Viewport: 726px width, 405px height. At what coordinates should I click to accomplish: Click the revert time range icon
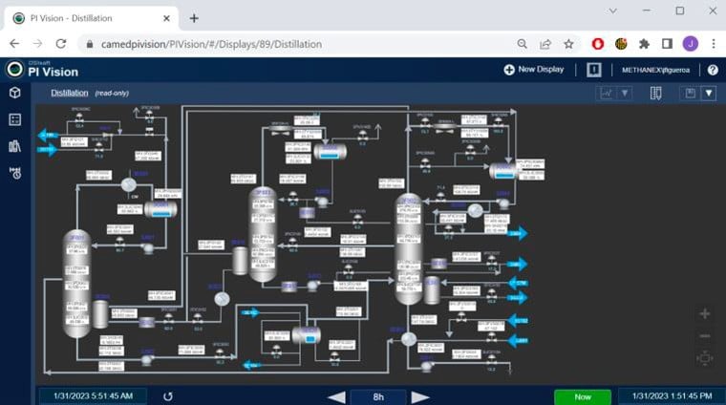[x=169, y=395]
